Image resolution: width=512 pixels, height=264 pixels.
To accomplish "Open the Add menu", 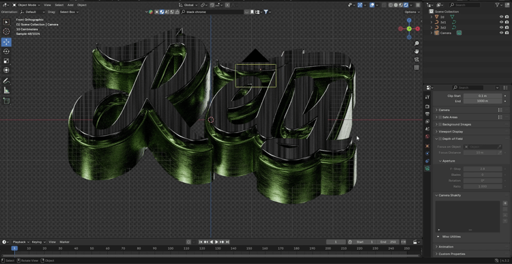I will click(x=70, y=5).
